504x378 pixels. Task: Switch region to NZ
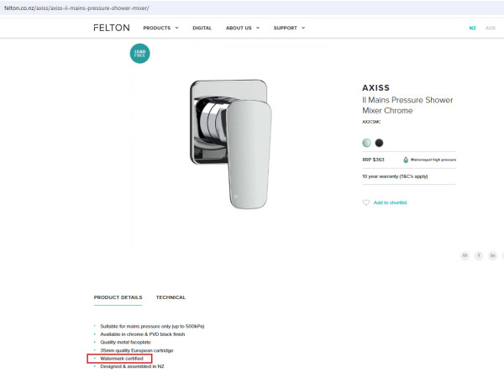tap(472, 28)
